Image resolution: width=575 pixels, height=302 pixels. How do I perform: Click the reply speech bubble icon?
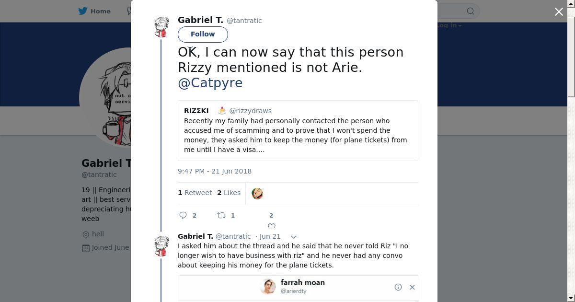pos(183,215)
